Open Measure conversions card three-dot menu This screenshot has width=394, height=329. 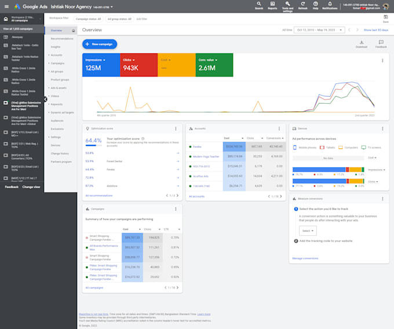(382, 199)
